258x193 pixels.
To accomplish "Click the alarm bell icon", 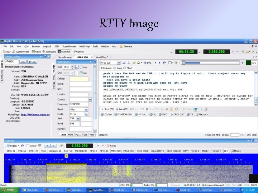I will click(x=139, y=63).
